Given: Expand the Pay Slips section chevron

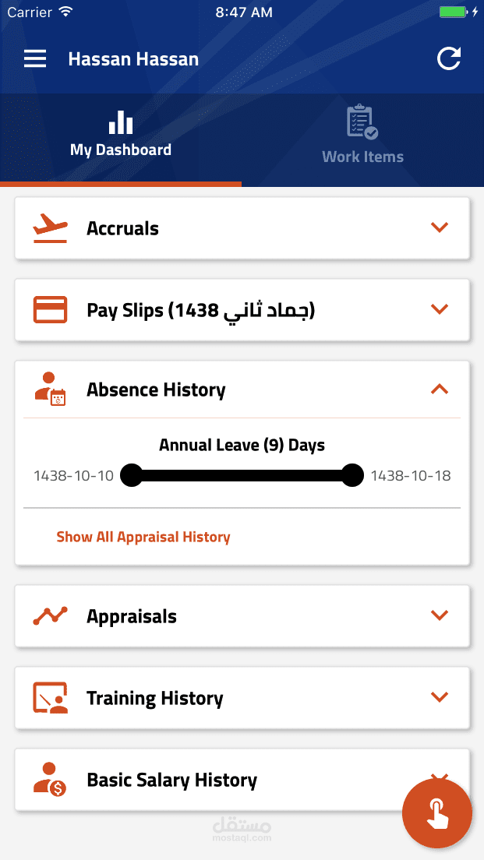Looking at the screenshot, I should point(440,309).
